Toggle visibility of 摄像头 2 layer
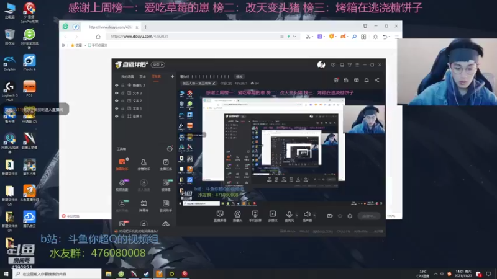Viewport: 497px width, 279px height. [117, 86]
